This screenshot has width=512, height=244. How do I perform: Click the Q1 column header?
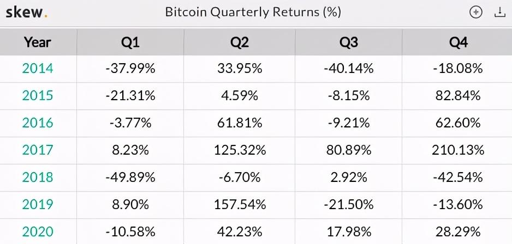(x=130, y=42)
